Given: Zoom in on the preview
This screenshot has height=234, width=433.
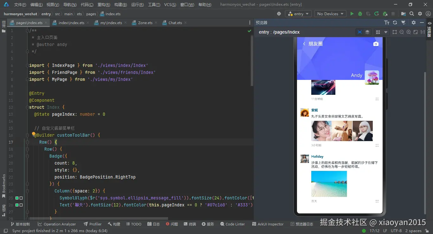Looking at the screenshot, I should [409, 32].
